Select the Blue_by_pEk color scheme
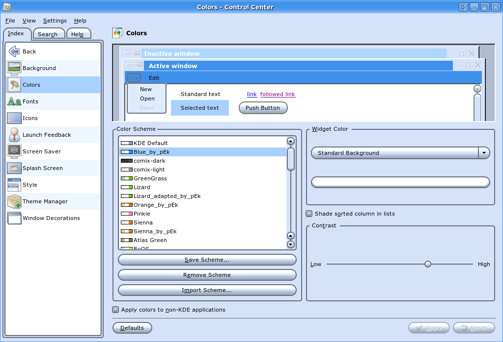This screenshot has width=503, height=342. click(x=203, y=152)
